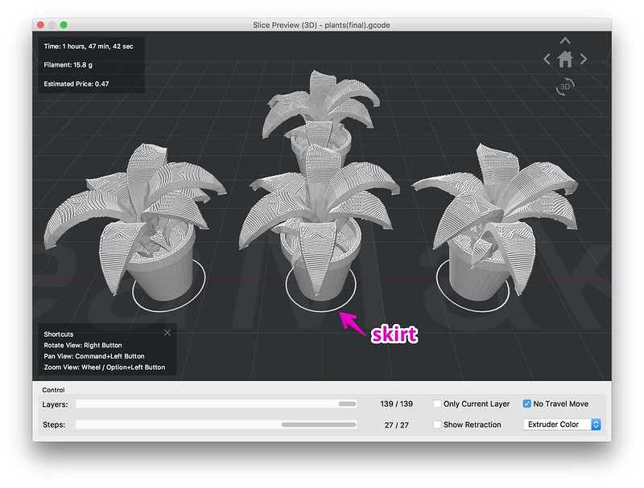
Task: Maximize the window with the green button
Action: pos(64,26)
